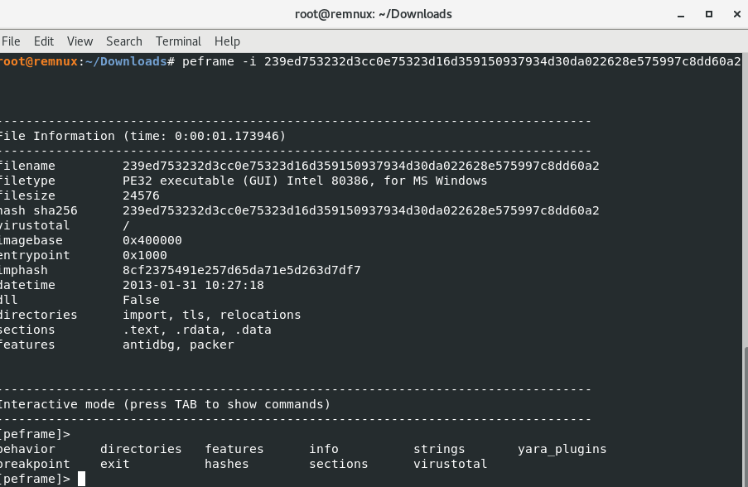
Task: Click the 'virustotal' command suggestion
Action: pos(450,464)
